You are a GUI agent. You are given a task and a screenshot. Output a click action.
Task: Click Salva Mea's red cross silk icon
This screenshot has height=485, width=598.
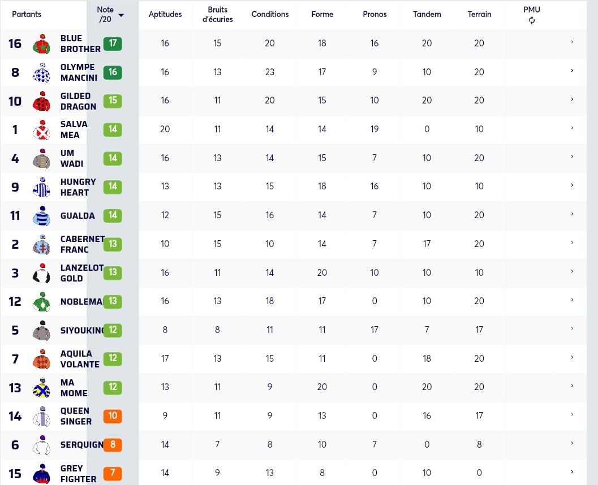click(x=41, y=130)
